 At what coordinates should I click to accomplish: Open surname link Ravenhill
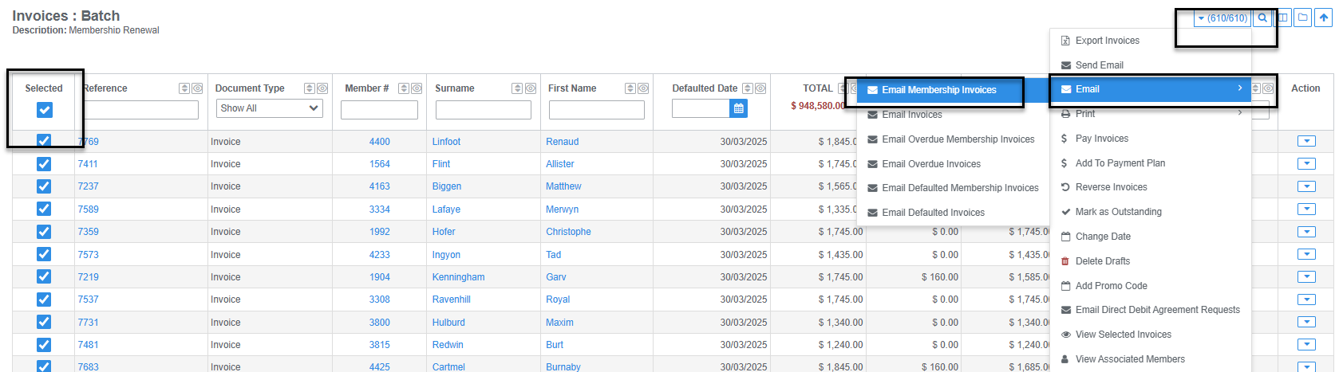pos(452,300)
